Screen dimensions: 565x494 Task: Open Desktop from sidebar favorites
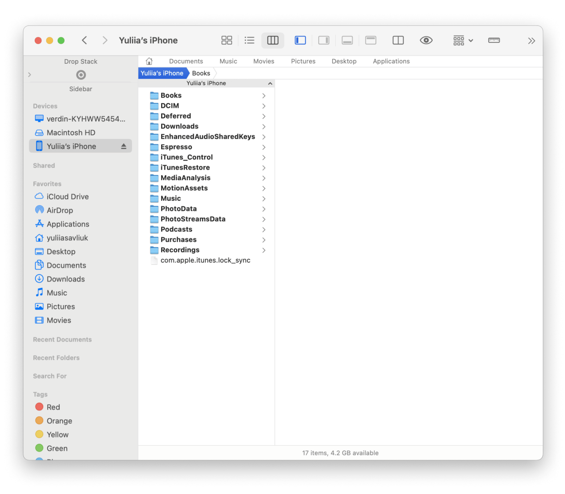click(80, 252)
